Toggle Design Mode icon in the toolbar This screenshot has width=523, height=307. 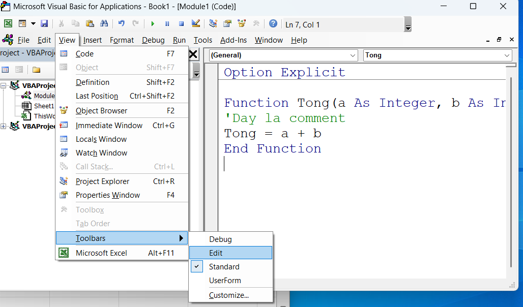(196, 24)
